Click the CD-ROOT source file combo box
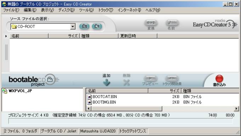Viewport: 241px width, 136px height. [x=43, y=27]
